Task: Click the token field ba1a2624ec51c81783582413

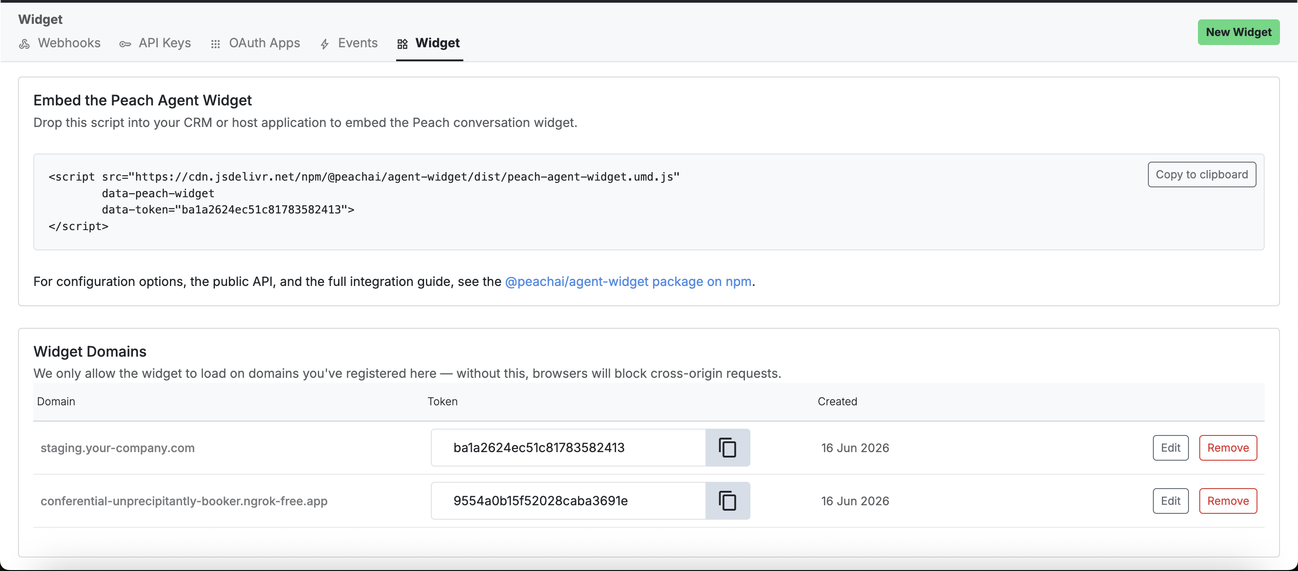Action: [568, 448]
